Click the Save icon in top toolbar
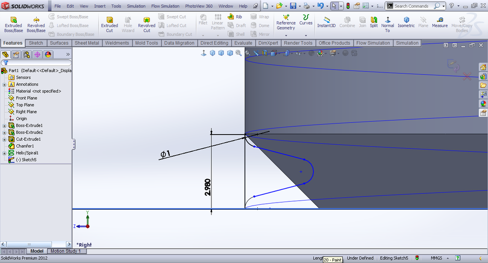This screenshot has height=263, width=488. 293,6
